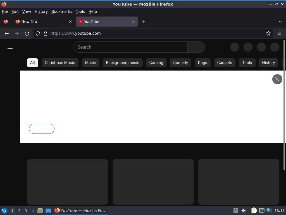Open the clipboard tray icon

pos(254,211)
